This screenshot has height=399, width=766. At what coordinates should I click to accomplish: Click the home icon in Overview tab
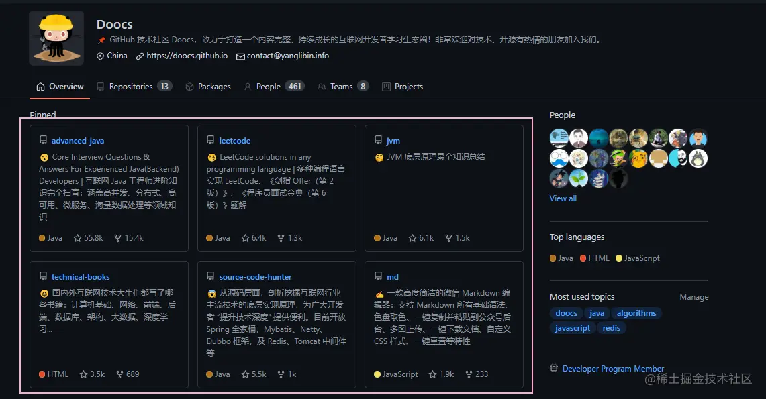pyautogui.click(x=40, y=87)
